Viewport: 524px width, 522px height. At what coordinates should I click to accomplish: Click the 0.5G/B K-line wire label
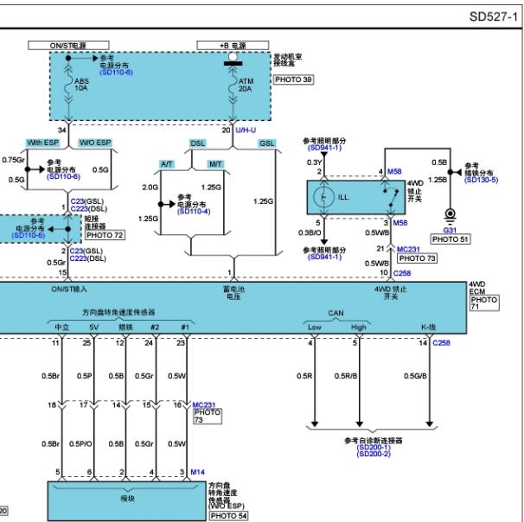coord(415,376)
